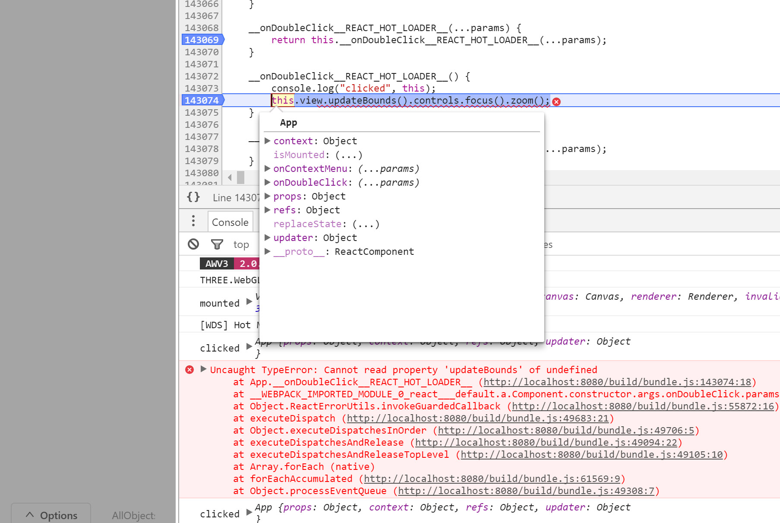Clear the console with the ban icon
780x523 pixels.
193,244
